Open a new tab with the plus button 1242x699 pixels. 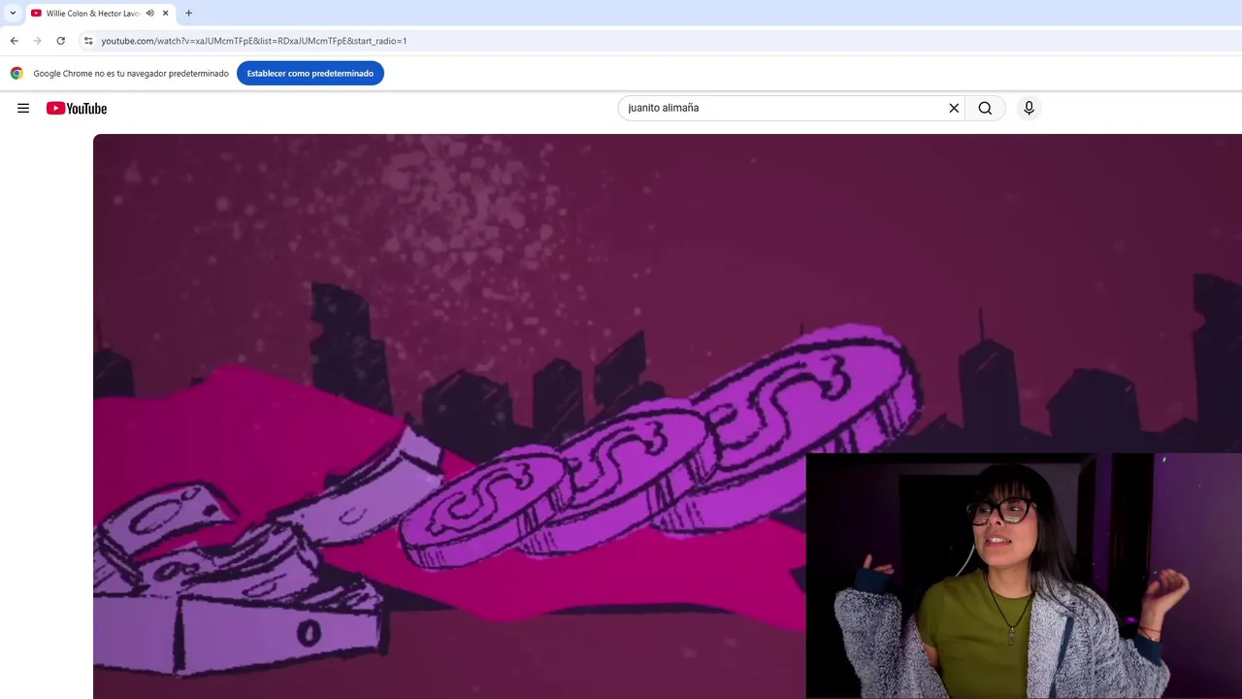[x=188, y=13]
